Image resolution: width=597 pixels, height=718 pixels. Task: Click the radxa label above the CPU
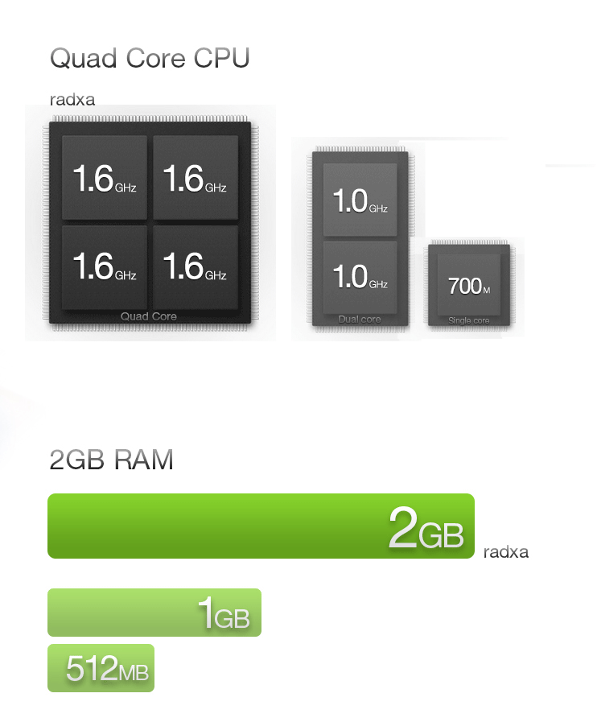click(x=72, y=99)
